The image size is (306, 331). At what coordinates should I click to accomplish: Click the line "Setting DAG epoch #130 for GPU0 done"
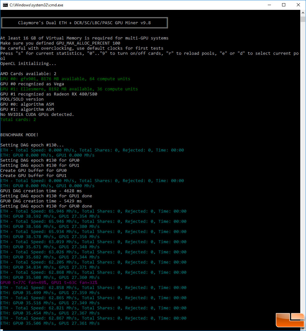click(x=46, y=206)
